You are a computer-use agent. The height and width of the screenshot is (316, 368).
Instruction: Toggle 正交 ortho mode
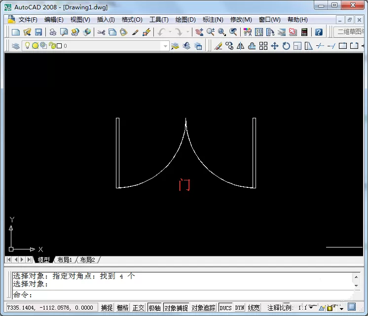[138, 308]
